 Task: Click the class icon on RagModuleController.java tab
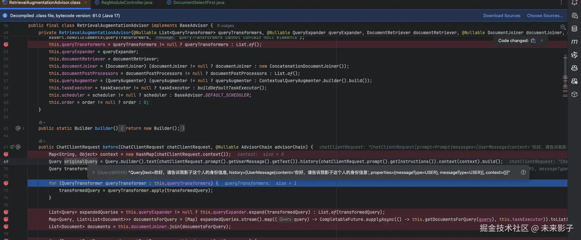click(x=97, y=3)
